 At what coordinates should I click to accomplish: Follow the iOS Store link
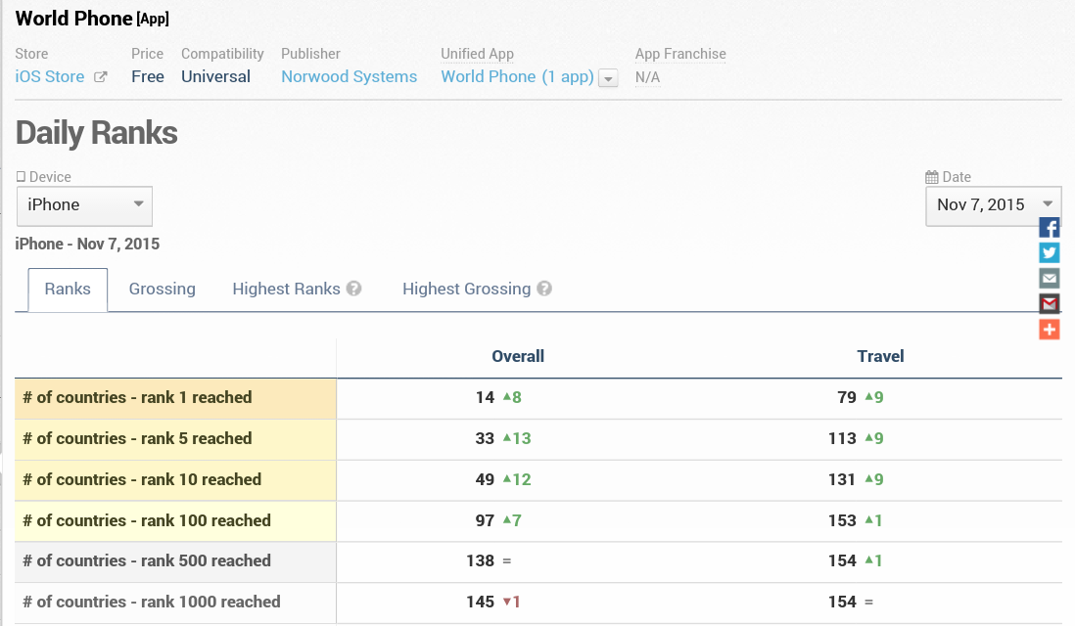[50, 76]
